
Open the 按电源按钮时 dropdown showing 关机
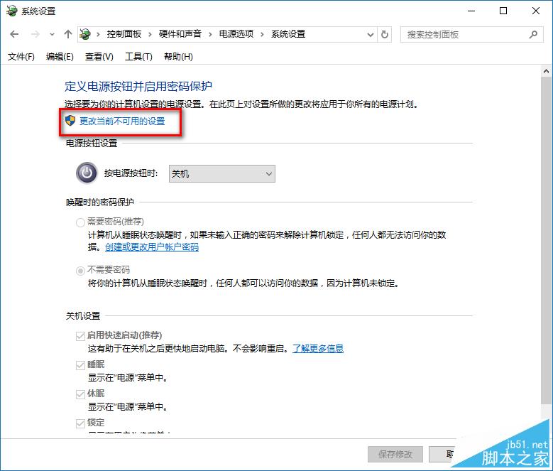221,173
